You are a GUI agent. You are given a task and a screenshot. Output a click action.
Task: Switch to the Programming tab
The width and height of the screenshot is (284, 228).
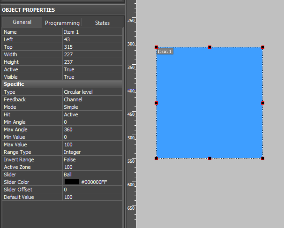click(62, 23)
